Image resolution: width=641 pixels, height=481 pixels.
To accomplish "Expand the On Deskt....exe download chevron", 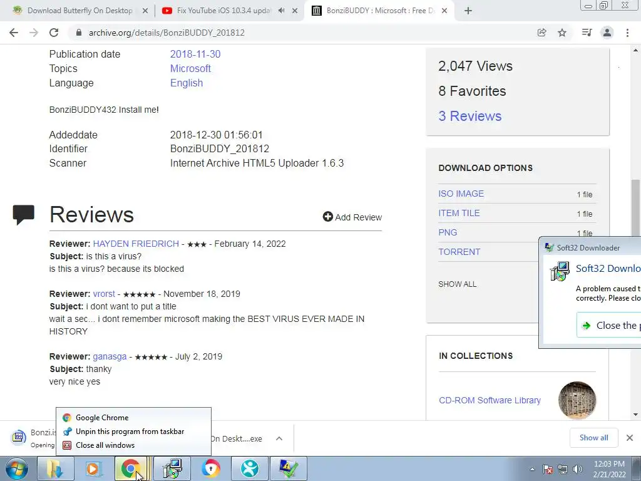I will [279, 438].
